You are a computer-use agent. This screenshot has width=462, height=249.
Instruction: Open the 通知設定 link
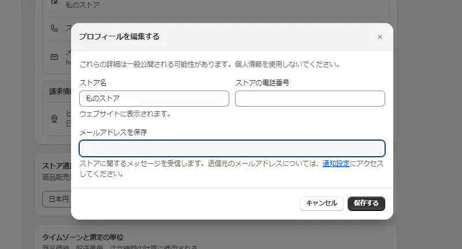pos(336,164)
